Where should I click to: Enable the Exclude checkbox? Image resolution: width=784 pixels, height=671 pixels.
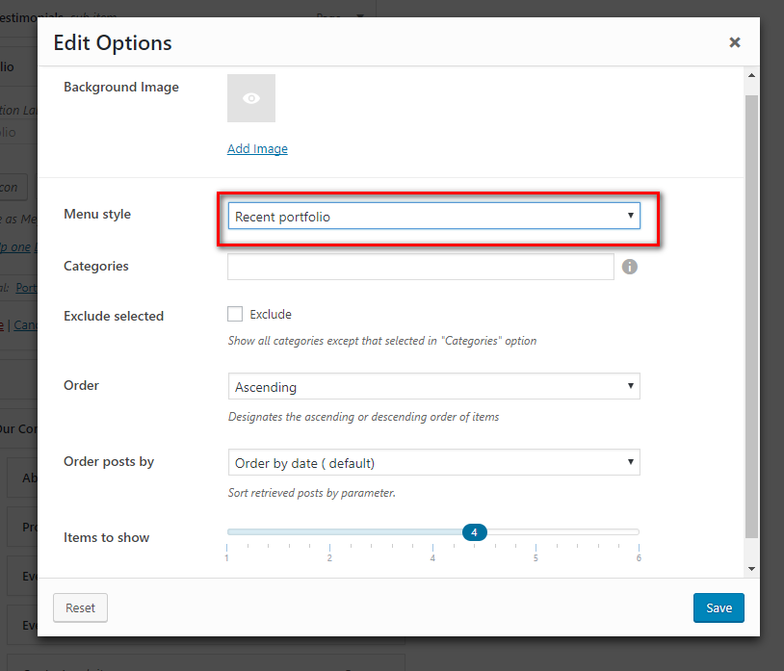coord(235,314)
